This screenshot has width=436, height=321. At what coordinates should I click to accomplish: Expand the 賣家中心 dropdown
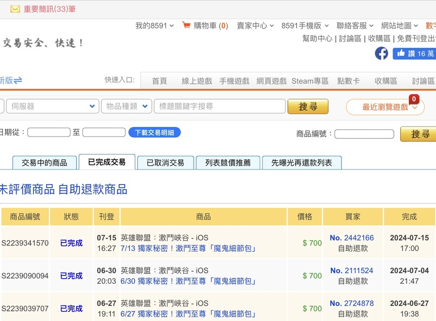point(255,26)
